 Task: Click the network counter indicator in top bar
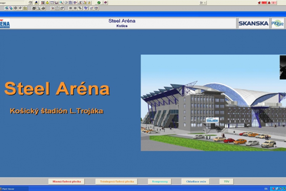pos(203,3)
